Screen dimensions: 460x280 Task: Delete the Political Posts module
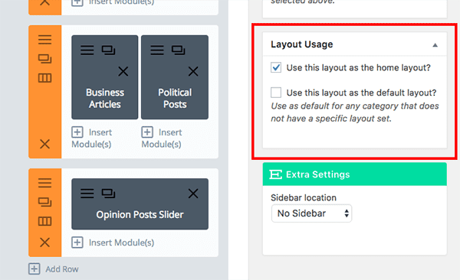pos(193,71)
